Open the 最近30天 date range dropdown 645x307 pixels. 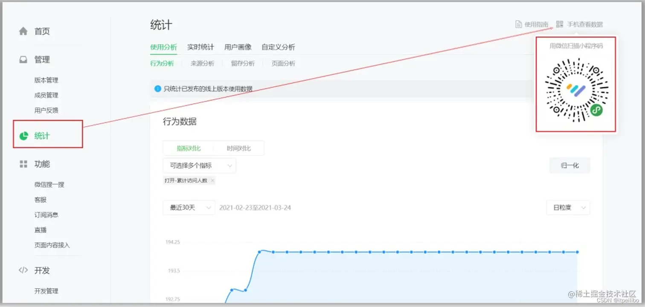[189, 208]
